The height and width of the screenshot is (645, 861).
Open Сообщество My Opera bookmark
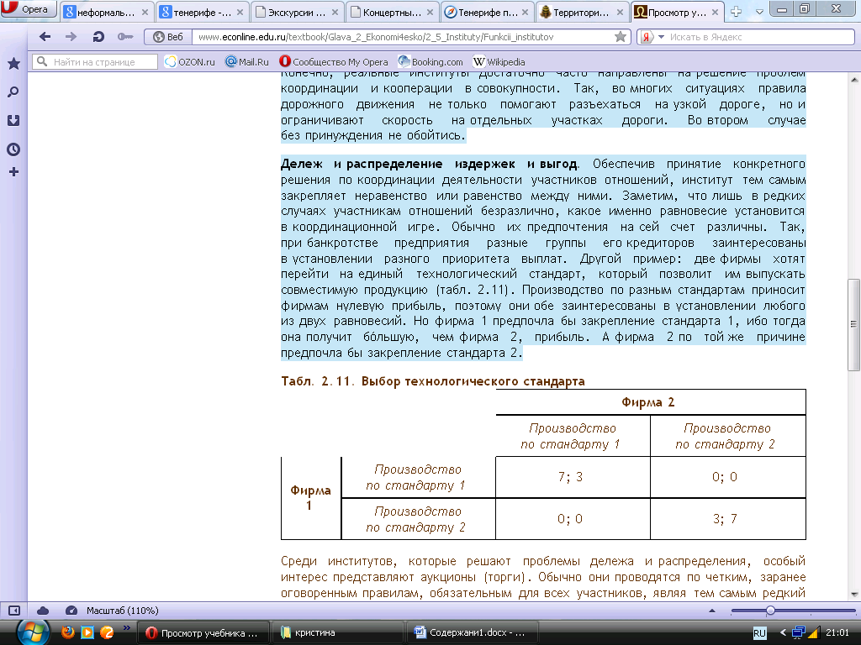pyautogui.click(x=333, y=62)
